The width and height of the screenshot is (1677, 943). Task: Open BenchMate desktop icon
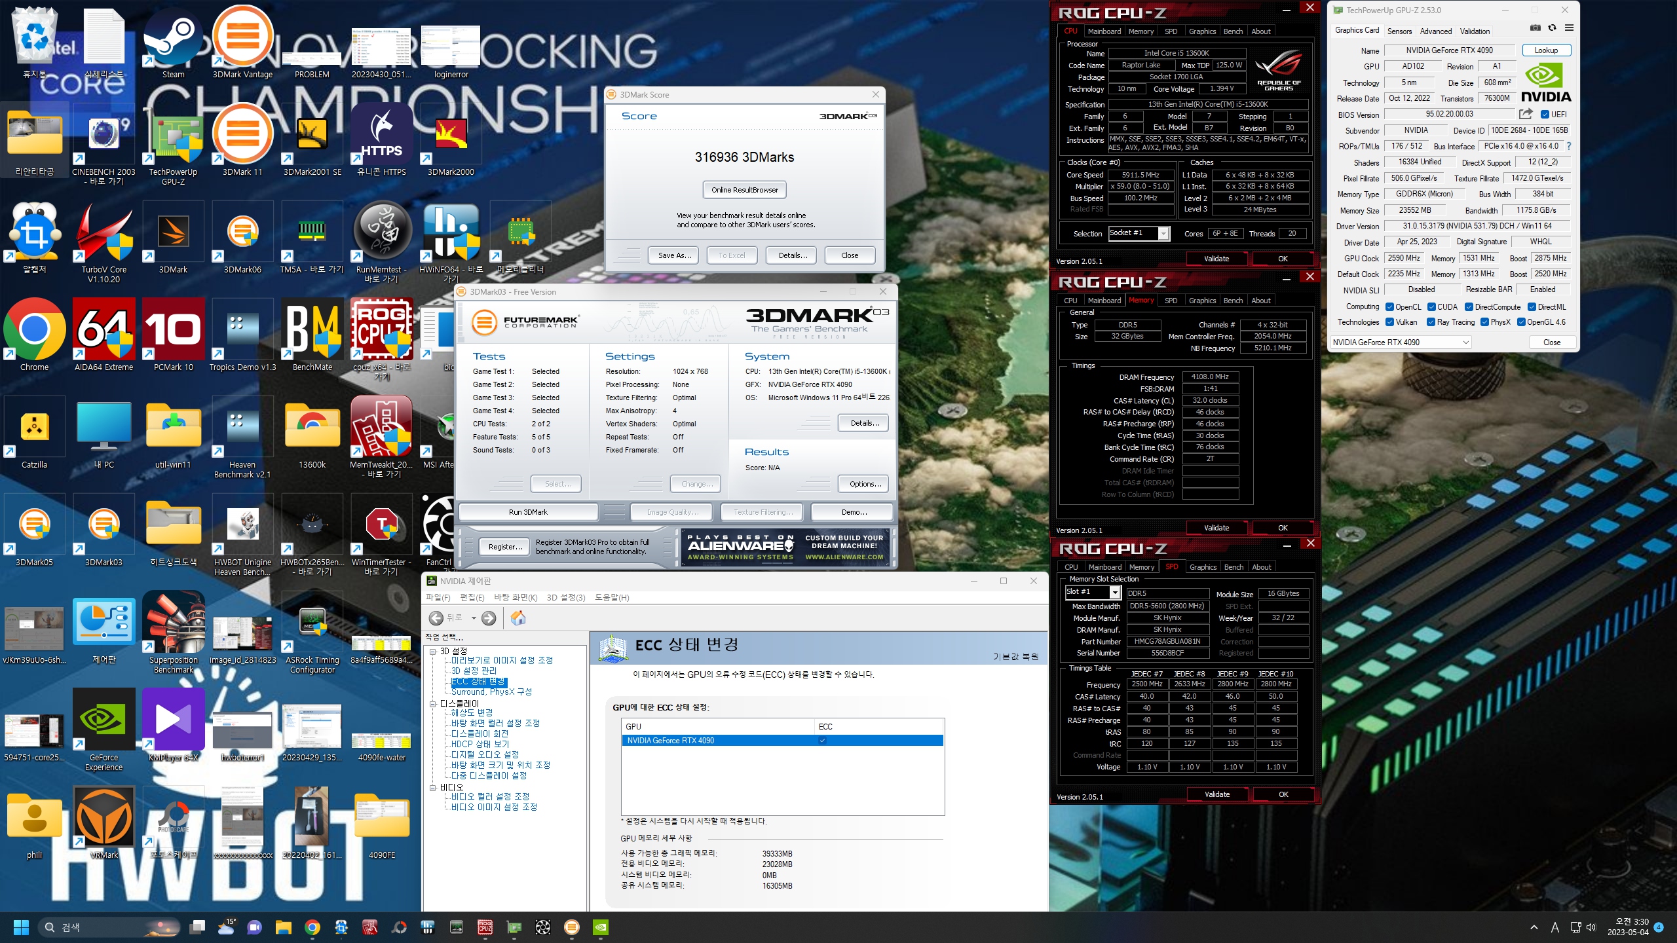(x=312, y=336)
